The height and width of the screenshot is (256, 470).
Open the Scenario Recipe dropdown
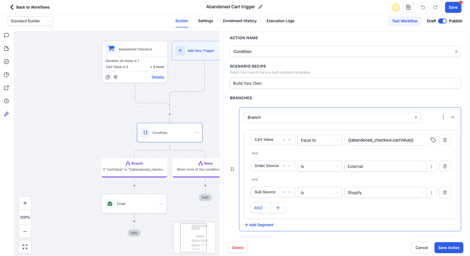(345, 83)
